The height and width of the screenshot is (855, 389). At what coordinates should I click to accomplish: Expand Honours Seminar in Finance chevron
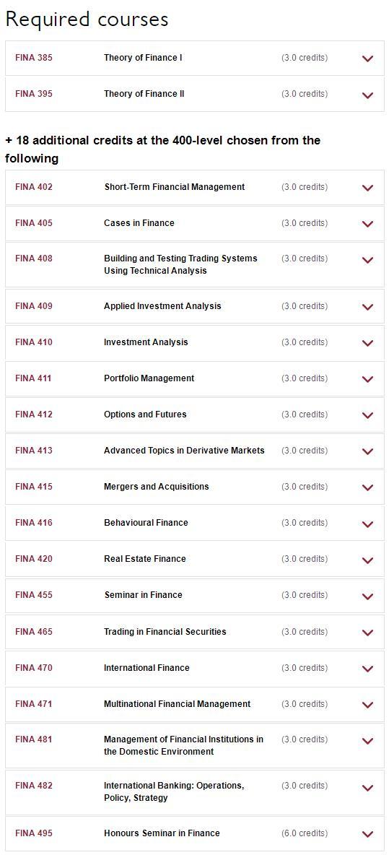[x=368, y=834]
